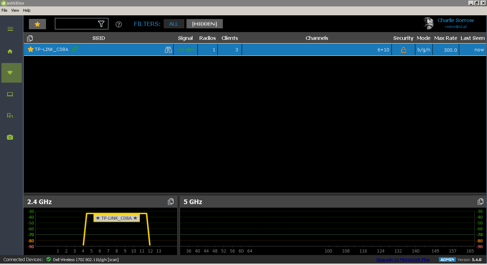Click the copy icon in the 2.4 GHz panel
This screenshot has height=265, width=487.
(171, 201)
